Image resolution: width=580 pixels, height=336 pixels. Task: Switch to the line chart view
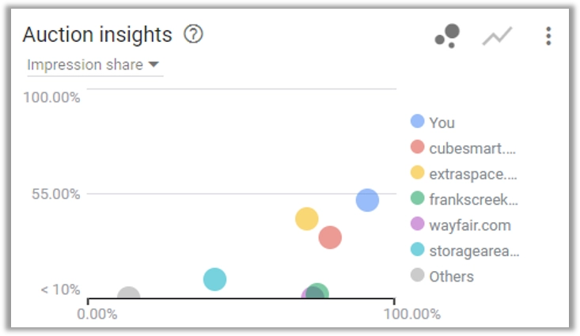(497, 36)
